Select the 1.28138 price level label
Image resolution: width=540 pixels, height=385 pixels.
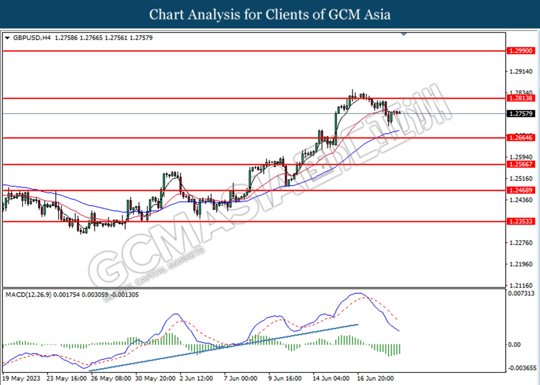[521, 98]
